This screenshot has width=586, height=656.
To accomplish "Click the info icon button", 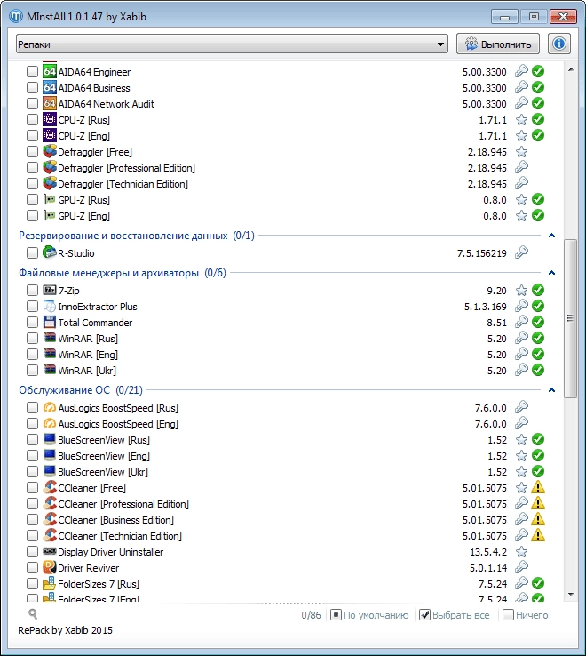I will pos(558,44).
